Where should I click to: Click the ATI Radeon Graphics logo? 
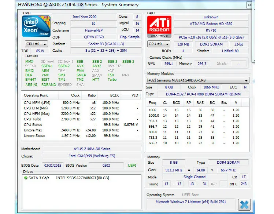coord(159,27)
